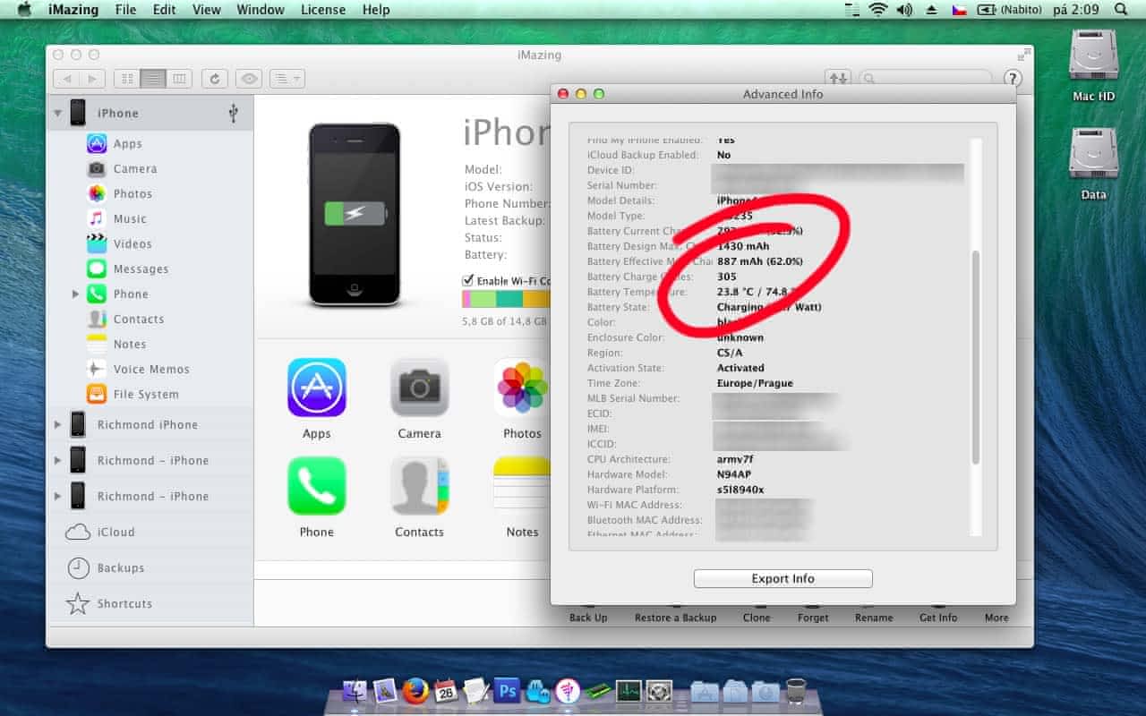This screenshot has height=716, width=1146.
Task: Open the iMazing application menu
Action: tap(73, 10)
